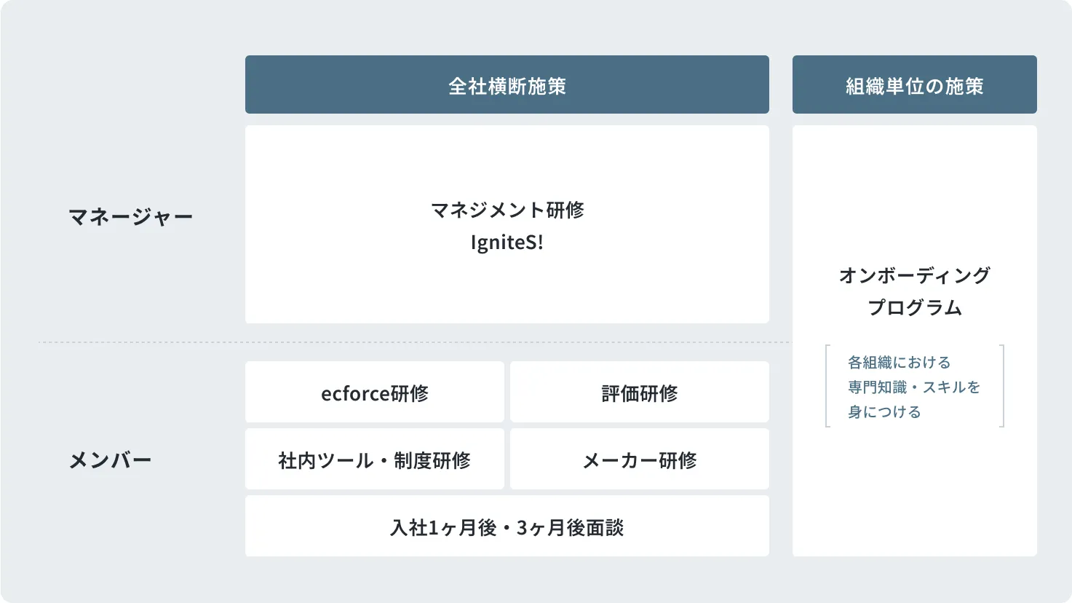
Task: Choose the 社内ツール・制度研修 box
Action: pyautogui.click(x=374, y=460)
